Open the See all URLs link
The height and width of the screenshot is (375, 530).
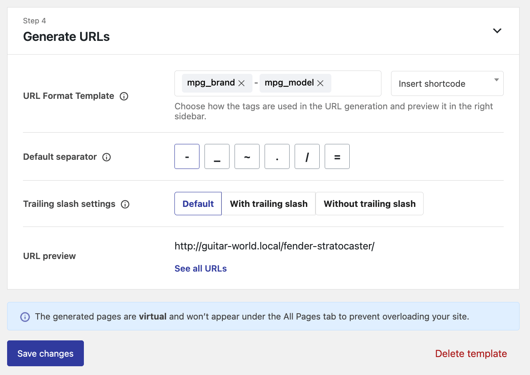click(201, 269)
